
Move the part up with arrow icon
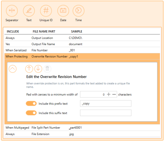pos(29,69)
